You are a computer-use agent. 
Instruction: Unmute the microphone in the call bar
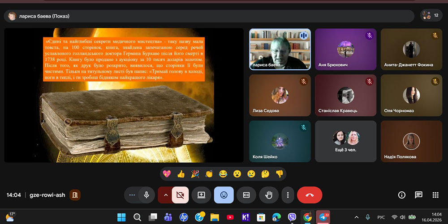[146, 195]
